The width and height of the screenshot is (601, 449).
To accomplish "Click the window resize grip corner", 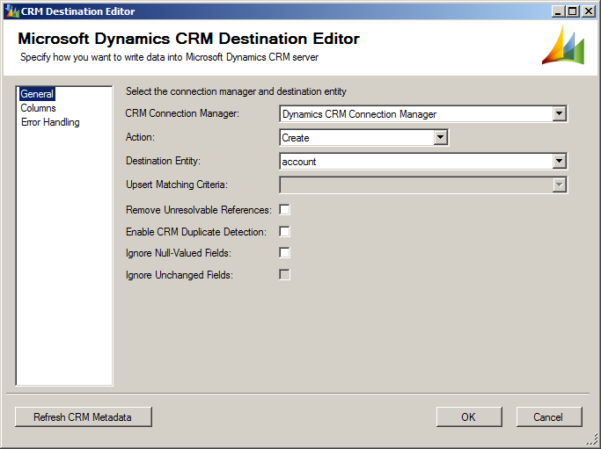I will click(593, 440).
